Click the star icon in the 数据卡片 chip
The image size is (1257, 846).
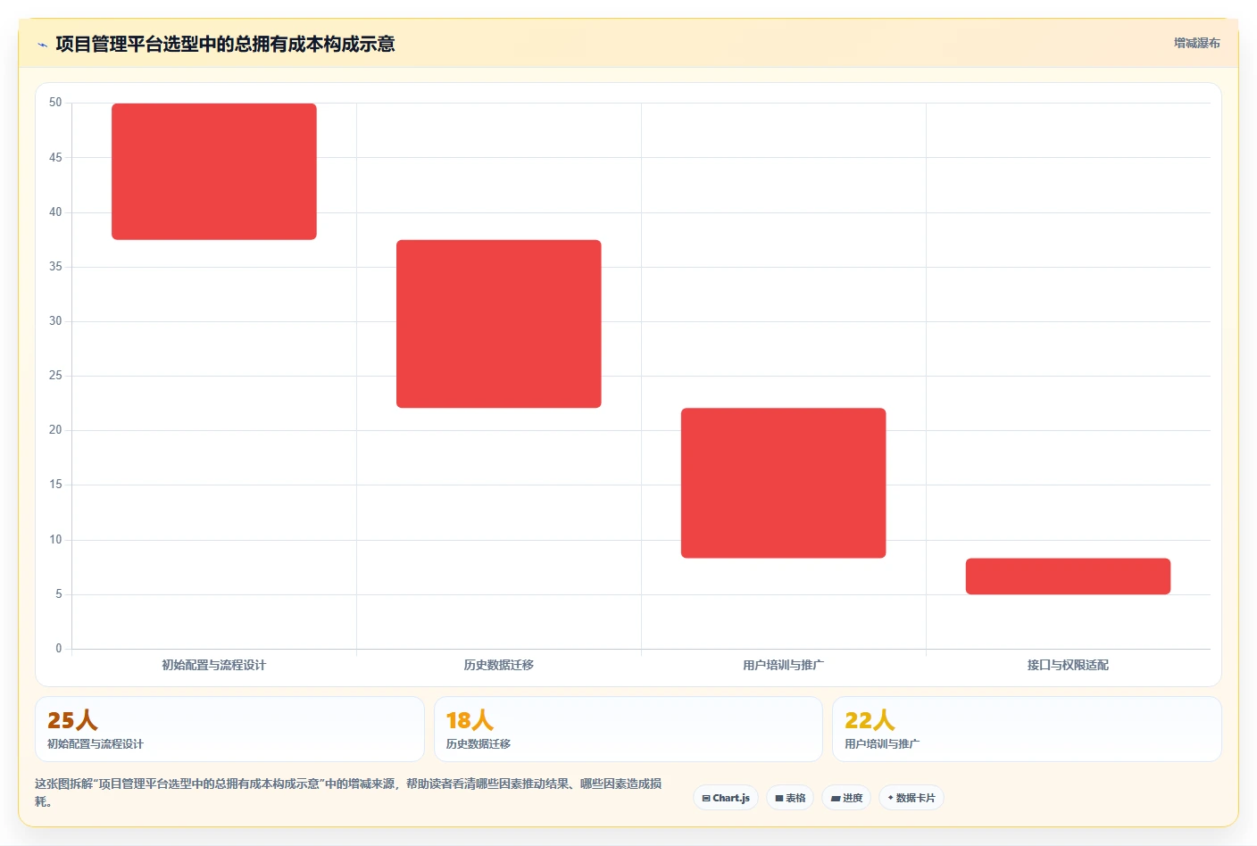pos(890,798)
